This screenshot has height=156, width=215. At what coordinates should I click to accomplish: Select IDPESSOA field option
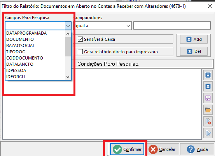16,70
